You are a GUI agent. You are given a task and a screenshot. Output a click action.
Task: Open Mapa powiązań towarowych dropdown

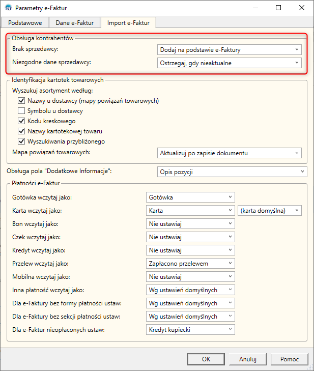[230, 153]
